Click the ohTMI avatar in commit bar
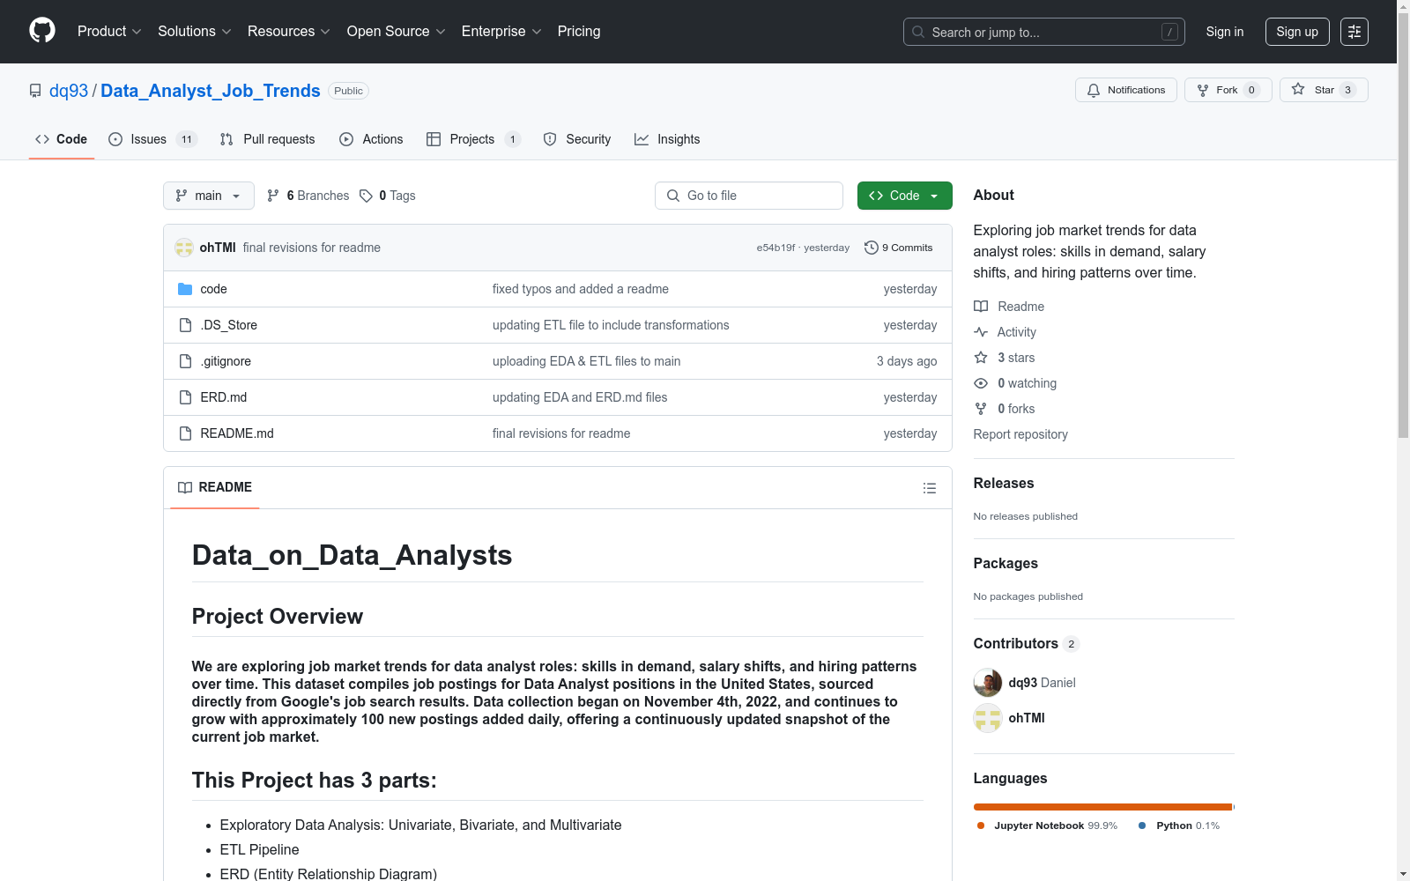1410x881 pixels. [184, 248]
